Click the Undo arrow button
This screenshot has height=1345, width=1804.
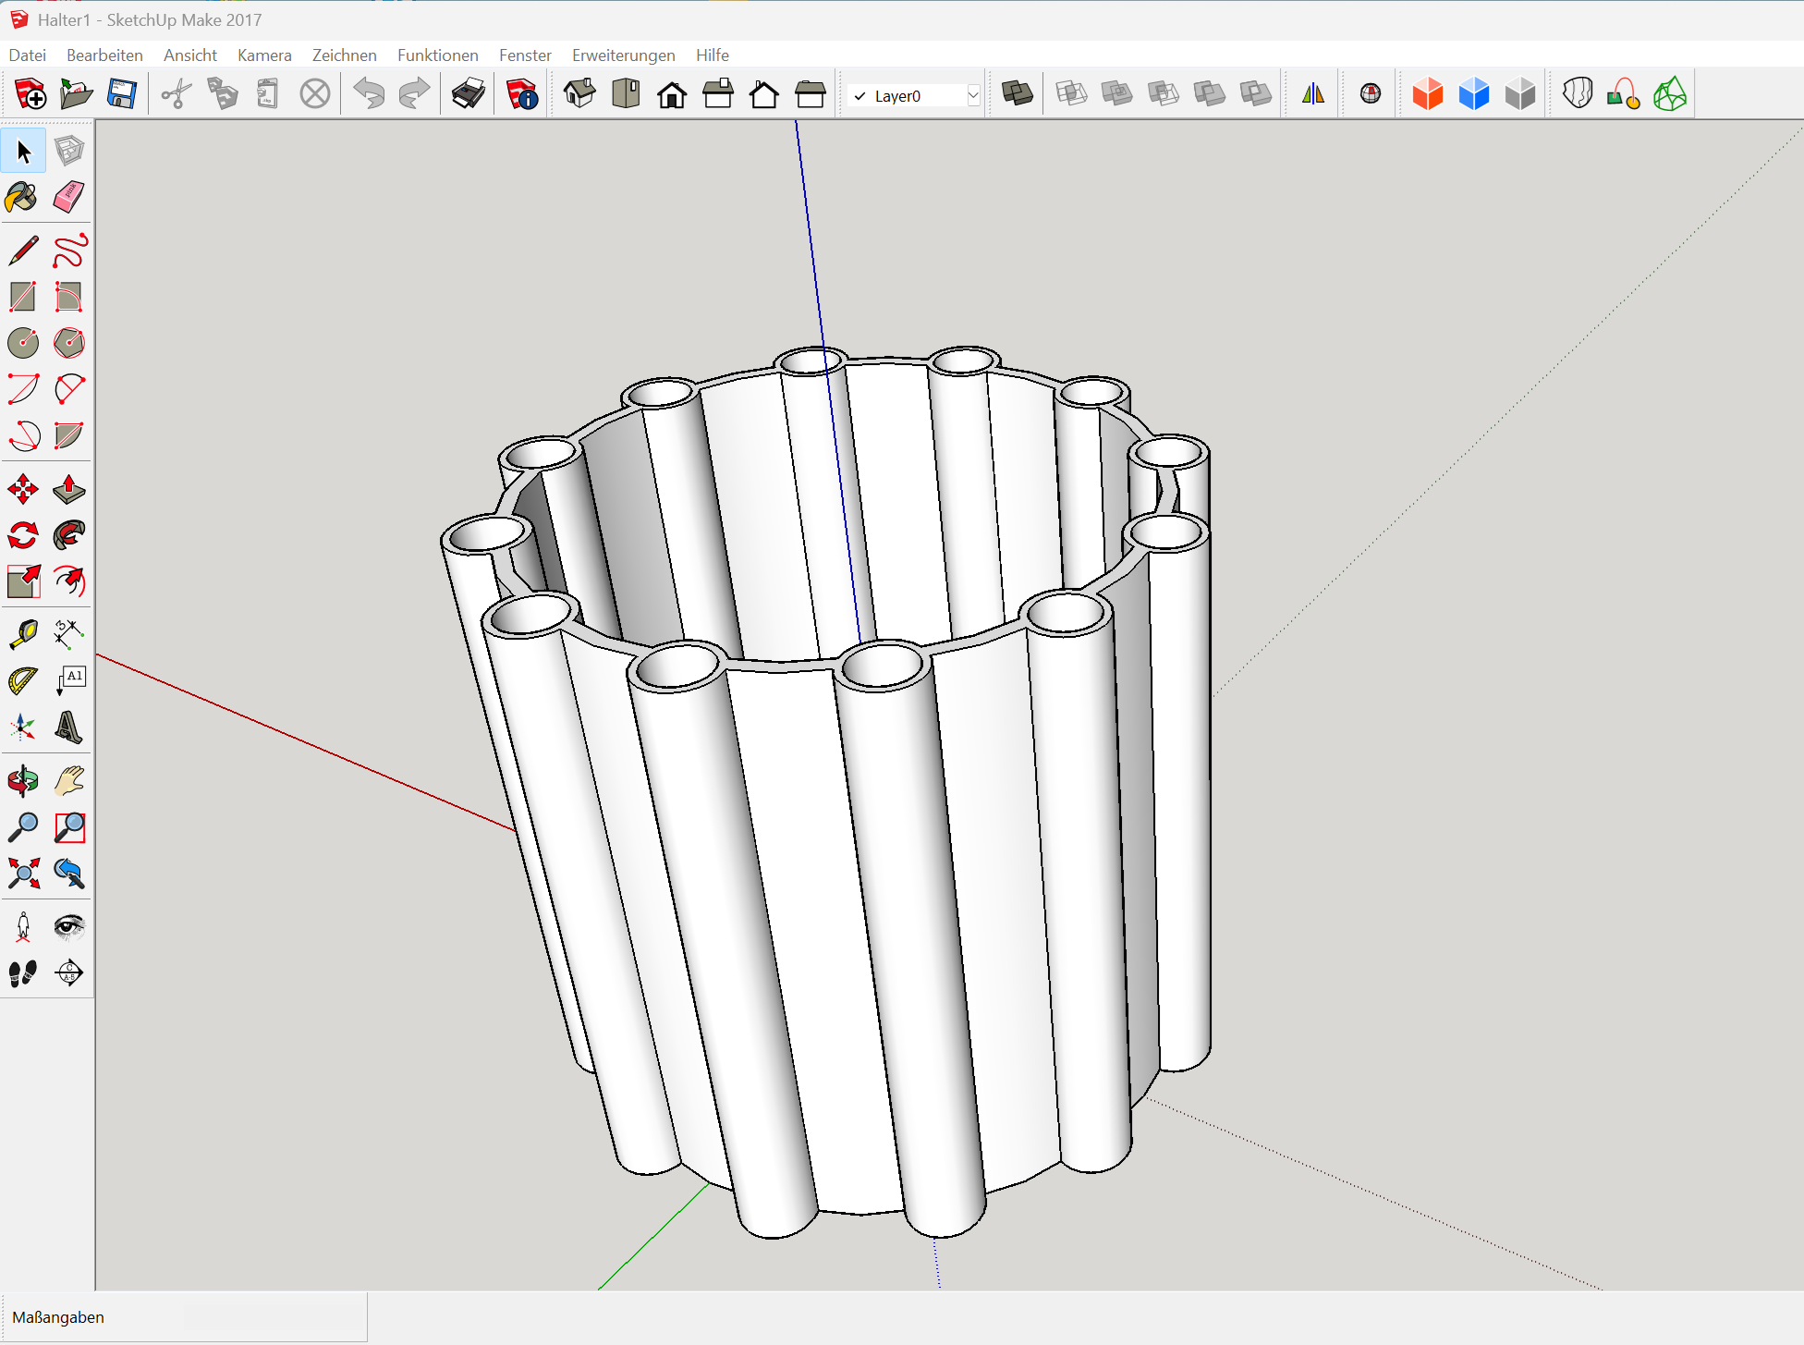pyautogui.click(x=369, y=94)
